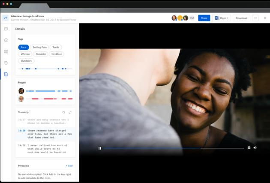Toggle the Smiling Face tag

pyautogui.click(x=39, y=47)
